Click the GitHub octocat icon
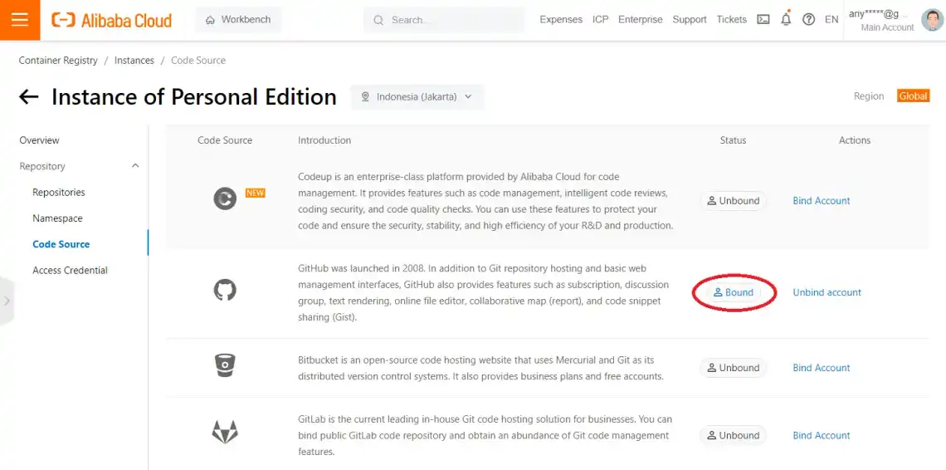 coord(225,291)
